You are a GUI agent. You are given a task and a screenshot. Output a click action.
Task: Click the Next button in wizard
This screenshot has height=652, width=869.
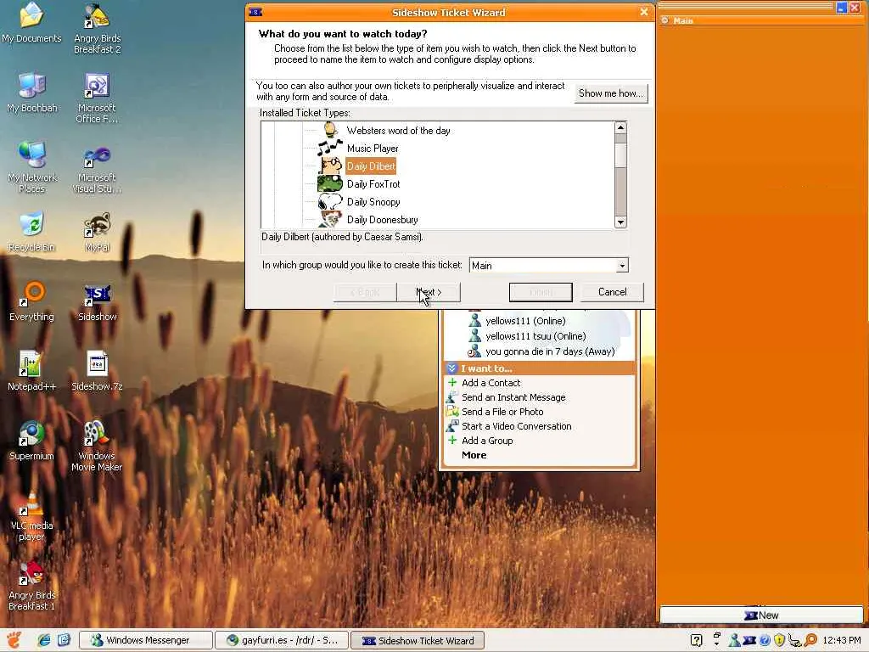point(429,292)
